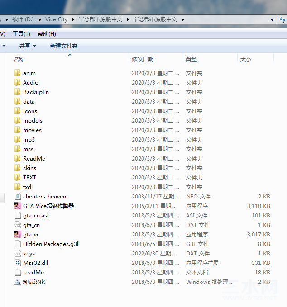Click the 2003/11/17 date cell
This screenshot has width=287, height=307.
(155, 196)
